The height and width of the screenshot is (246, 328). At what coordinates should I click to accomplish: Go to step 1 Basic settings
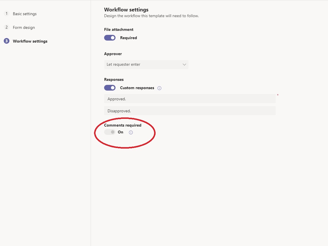click(20, 14)
